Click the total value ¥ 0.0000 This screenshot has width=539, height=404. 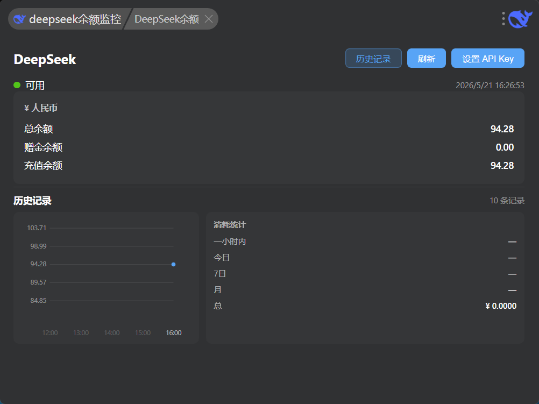coord(501,306)
